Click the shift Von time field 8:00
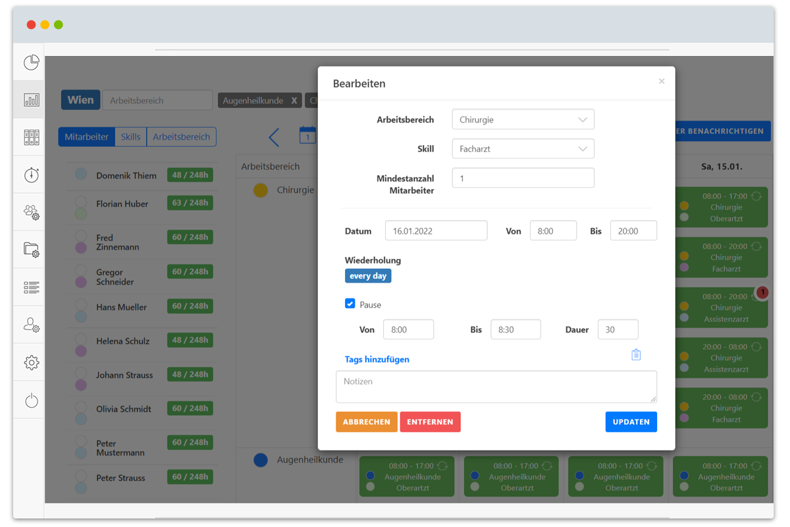 click(553, 231)
